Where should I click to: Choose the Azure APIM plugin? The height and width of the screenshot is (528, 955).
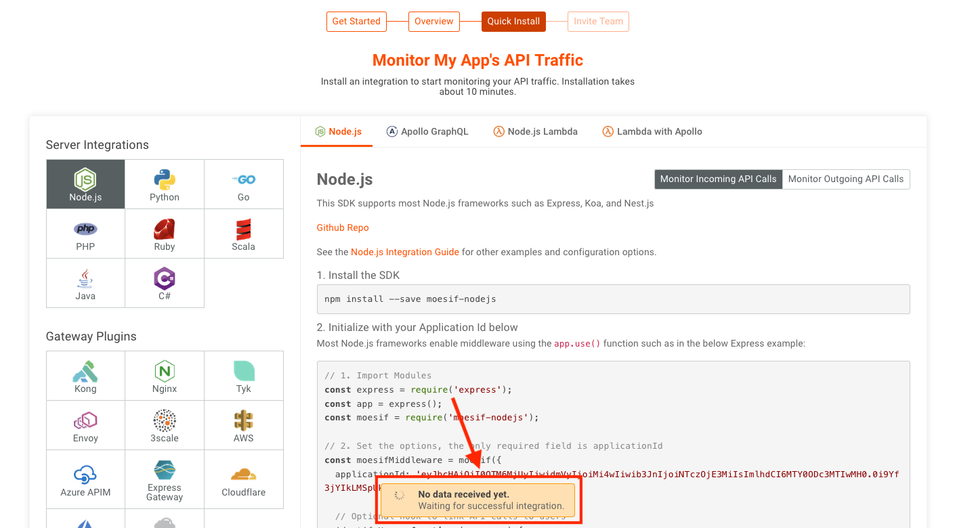[x=85, y=479]
